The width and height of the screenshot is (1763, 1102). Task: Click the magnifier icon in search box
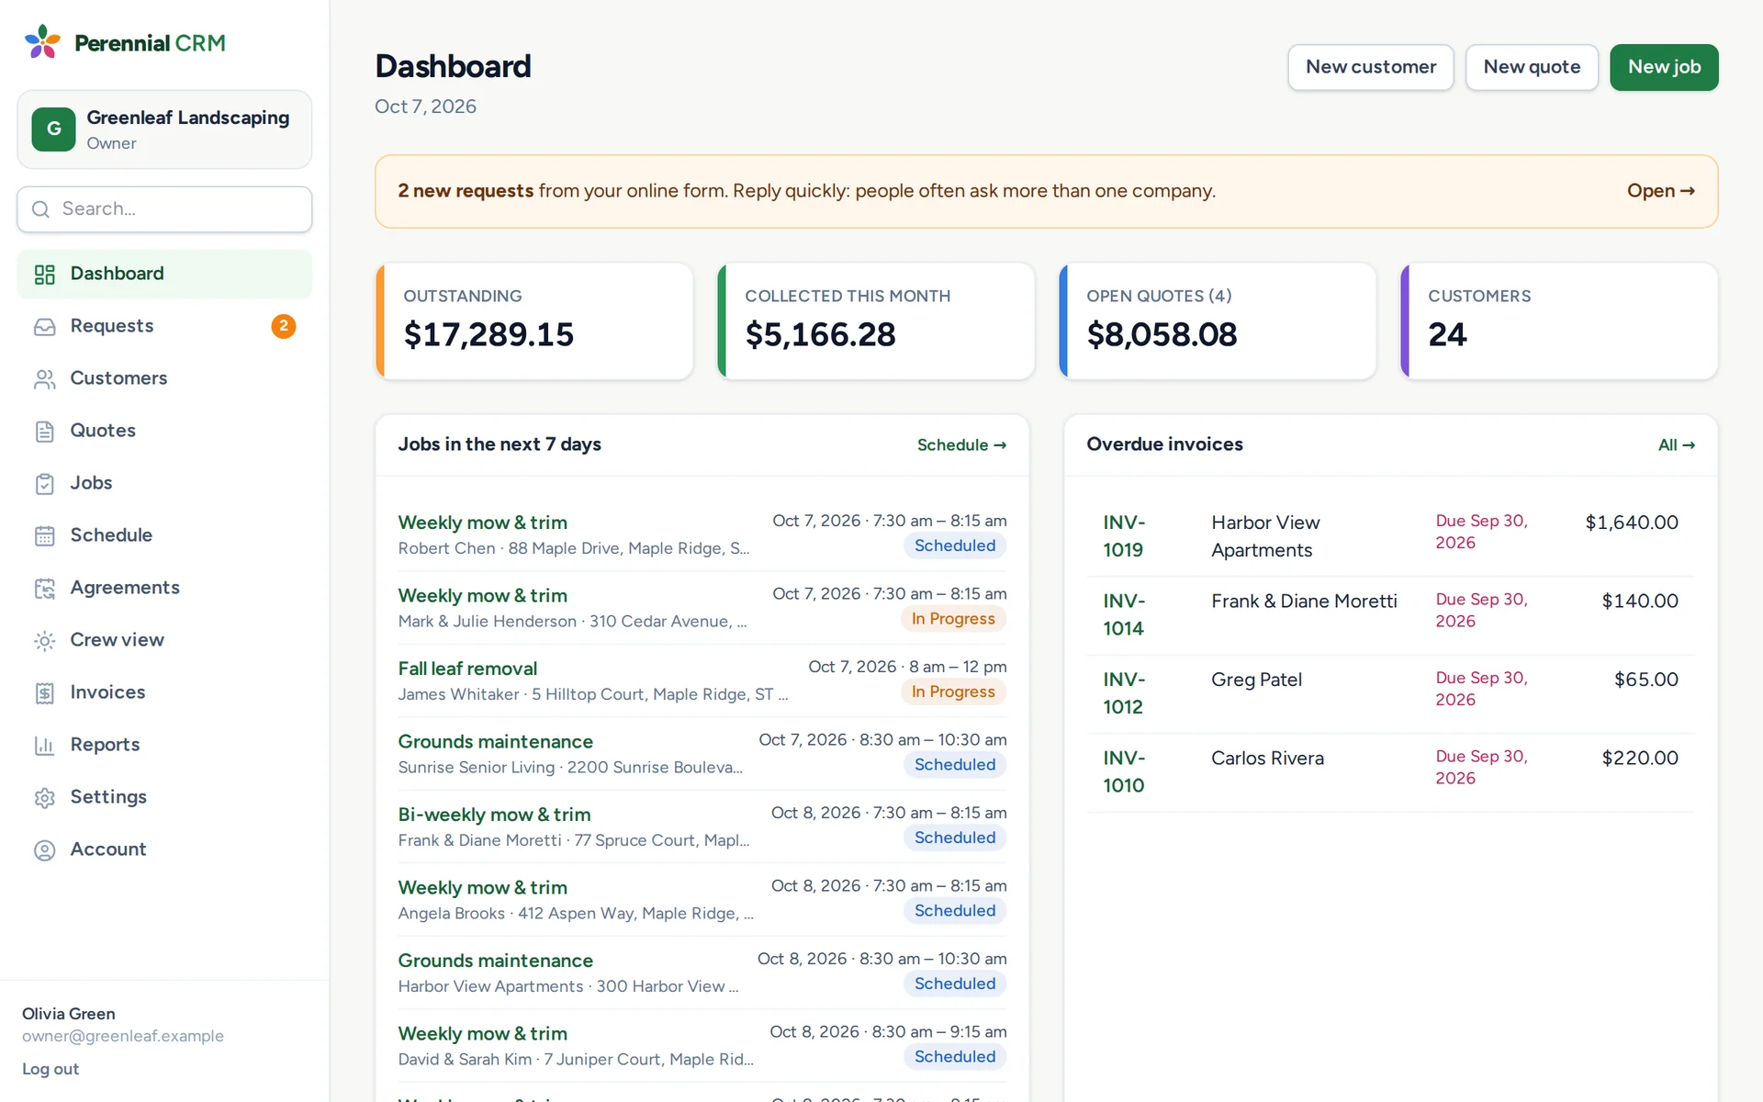(40, 209)
